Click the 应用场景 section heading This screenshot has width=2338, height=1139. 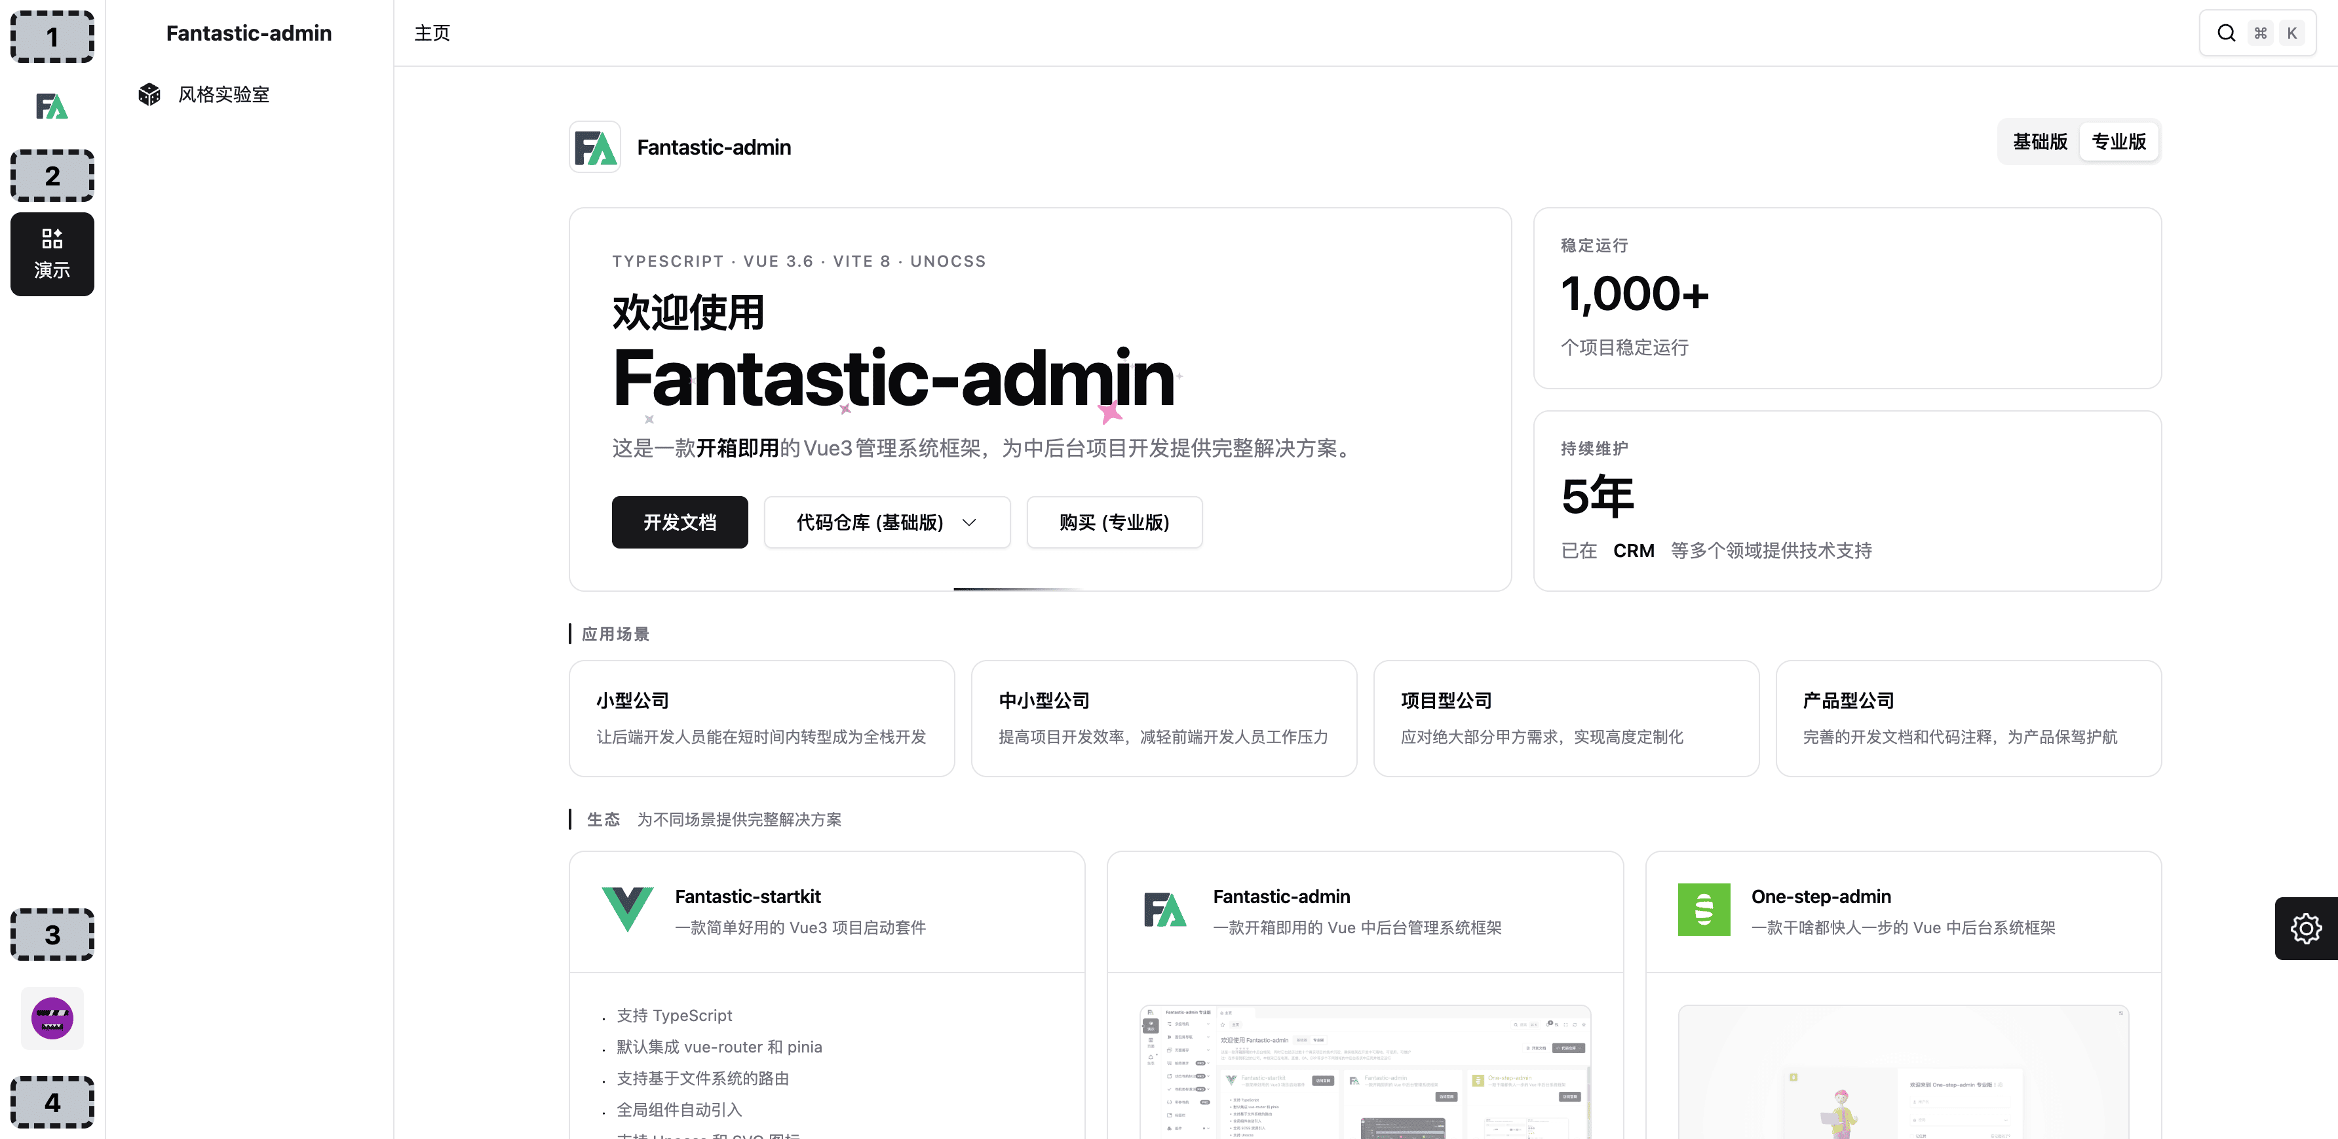pyautogui.click(x=615, y=634)
